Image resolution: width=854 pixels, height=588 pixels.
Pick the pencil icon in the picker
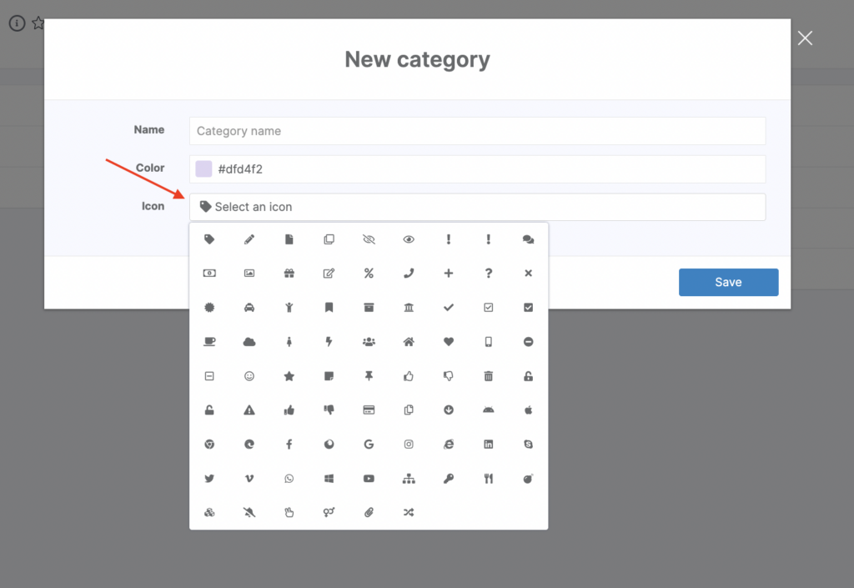[249, 239]
